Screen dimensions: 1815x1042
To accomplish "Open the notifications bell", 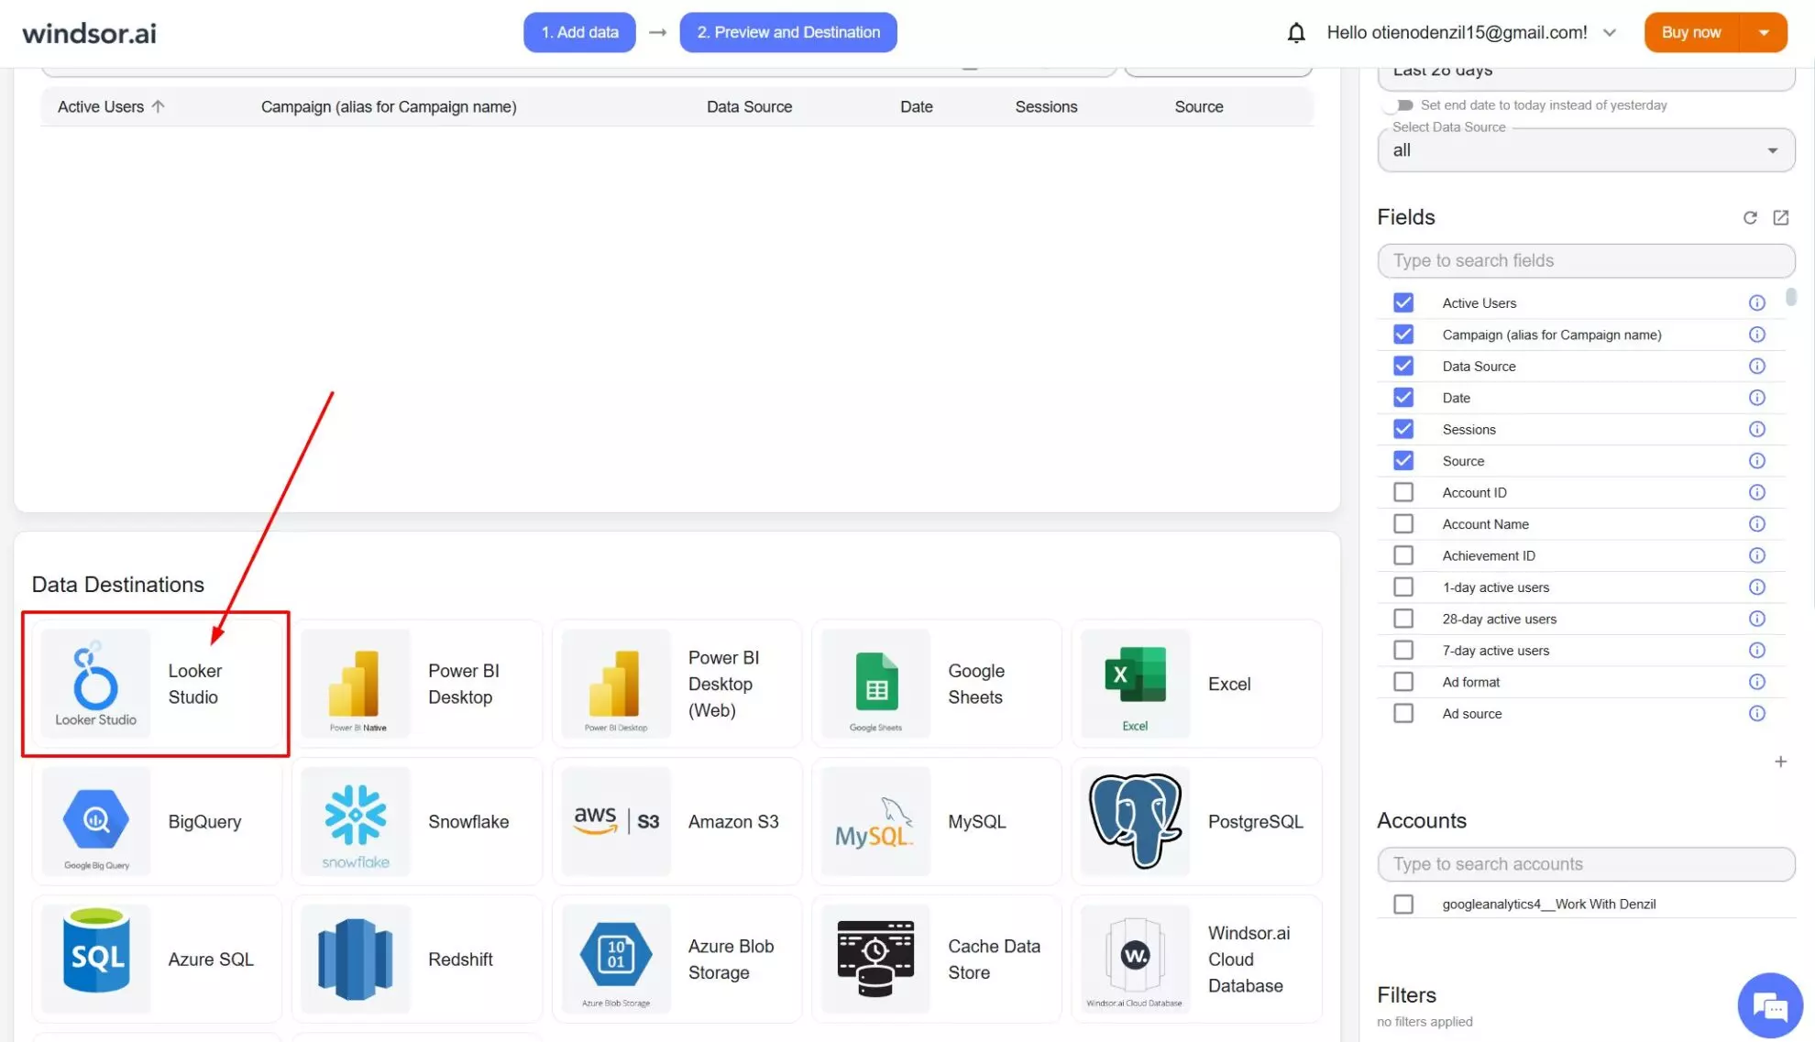I will (x=1295, y=33).
